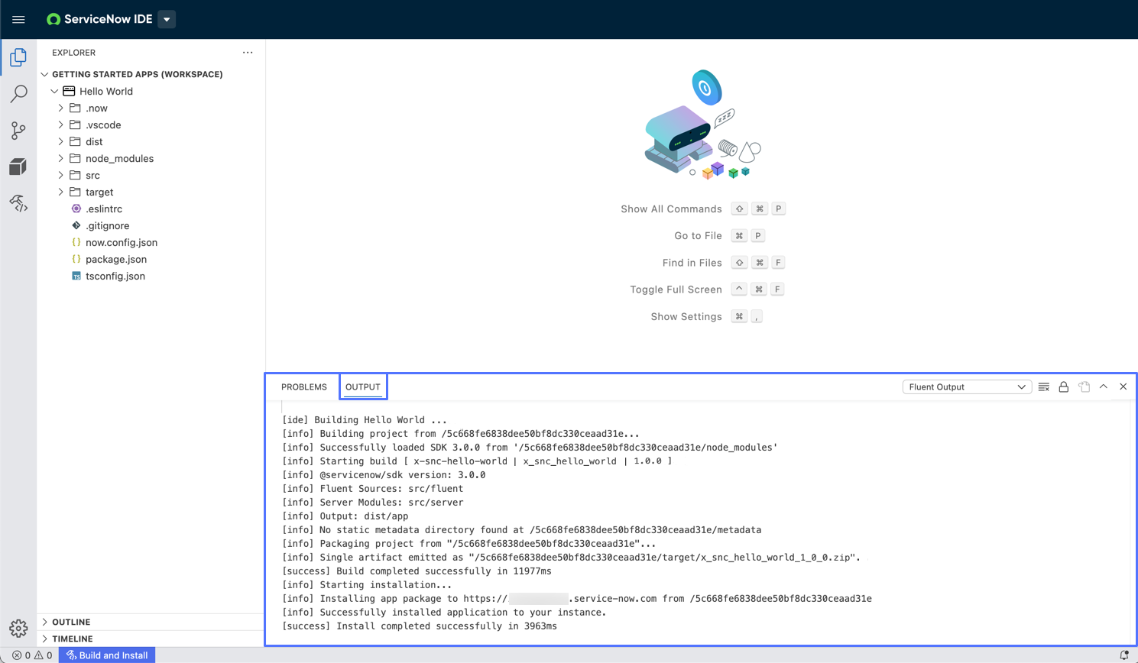Open the Extensions view

pos(18,167)
